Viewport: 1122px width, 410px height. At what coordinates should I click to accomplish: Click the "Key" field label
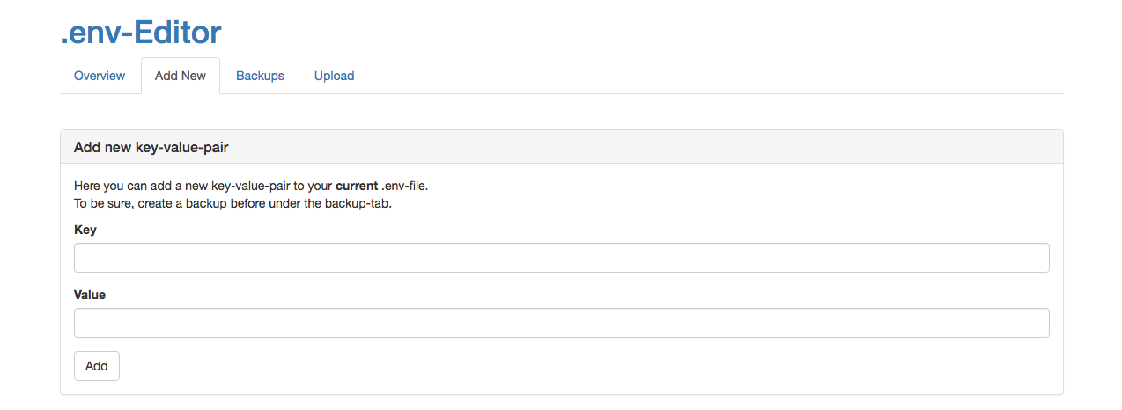click(x=85, y=230)
